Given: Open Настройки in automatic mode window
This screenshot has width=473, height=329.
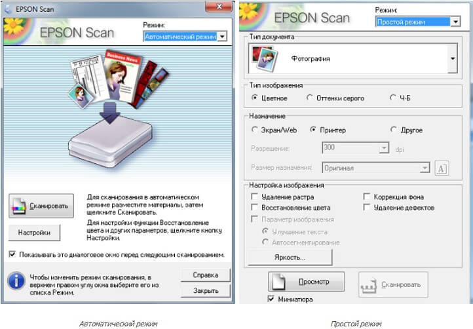Looking at the screenshot, I should (34, 233).
